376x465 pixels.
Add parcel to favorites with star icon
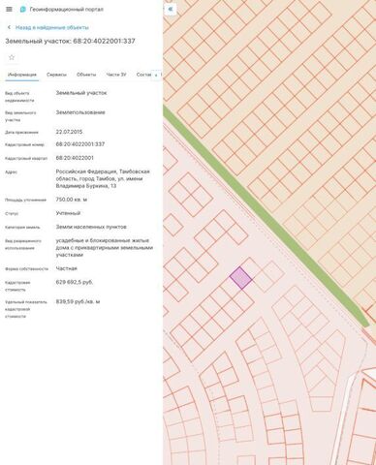click(12, 57)
